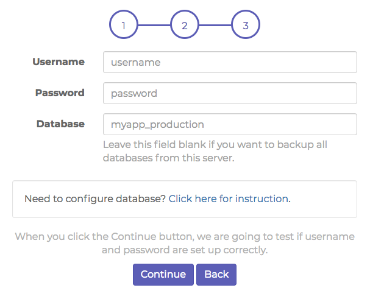Jump to step 2 circle
The height and width of the screenshot is (299, 370).
(185, 24)
